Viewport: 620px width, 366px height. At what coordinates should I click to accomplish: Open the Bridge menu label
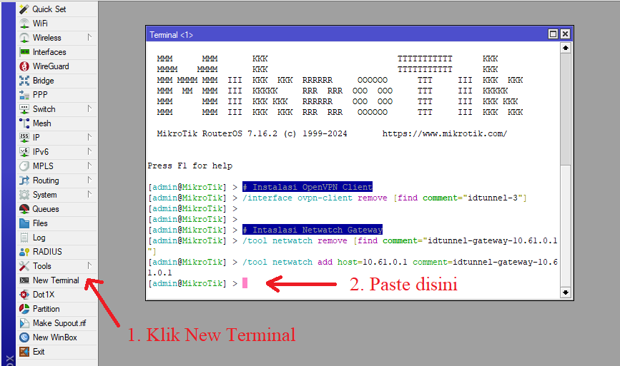pyautogui.click(x=44, y=81)
